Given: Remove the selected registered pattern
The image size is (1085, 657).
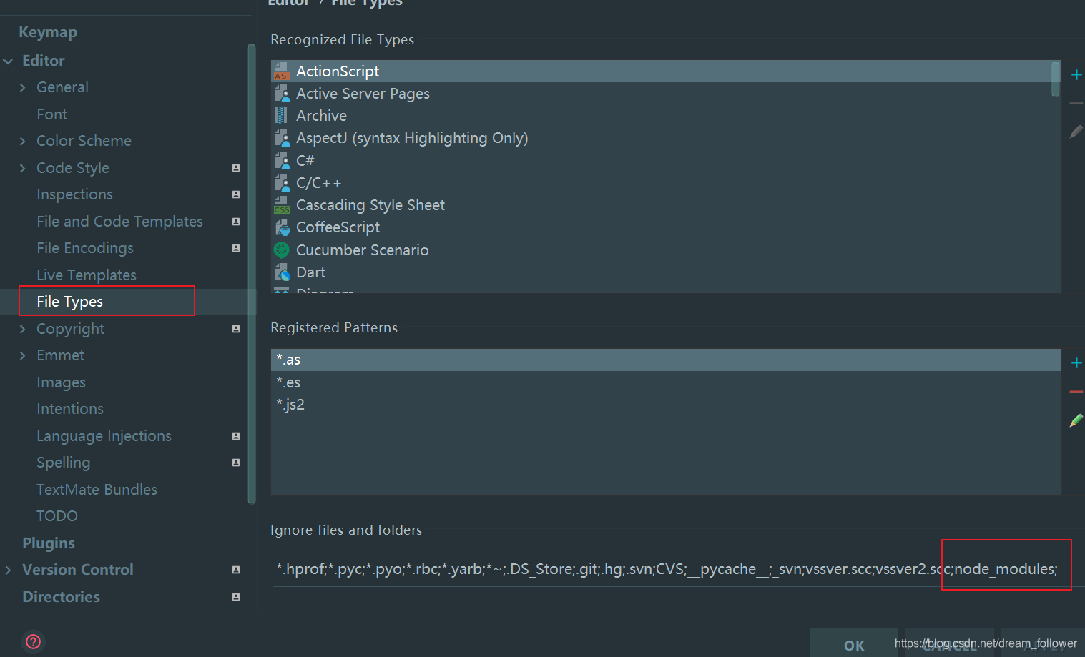Looking at the screenshot, I should click(1076, 392).
